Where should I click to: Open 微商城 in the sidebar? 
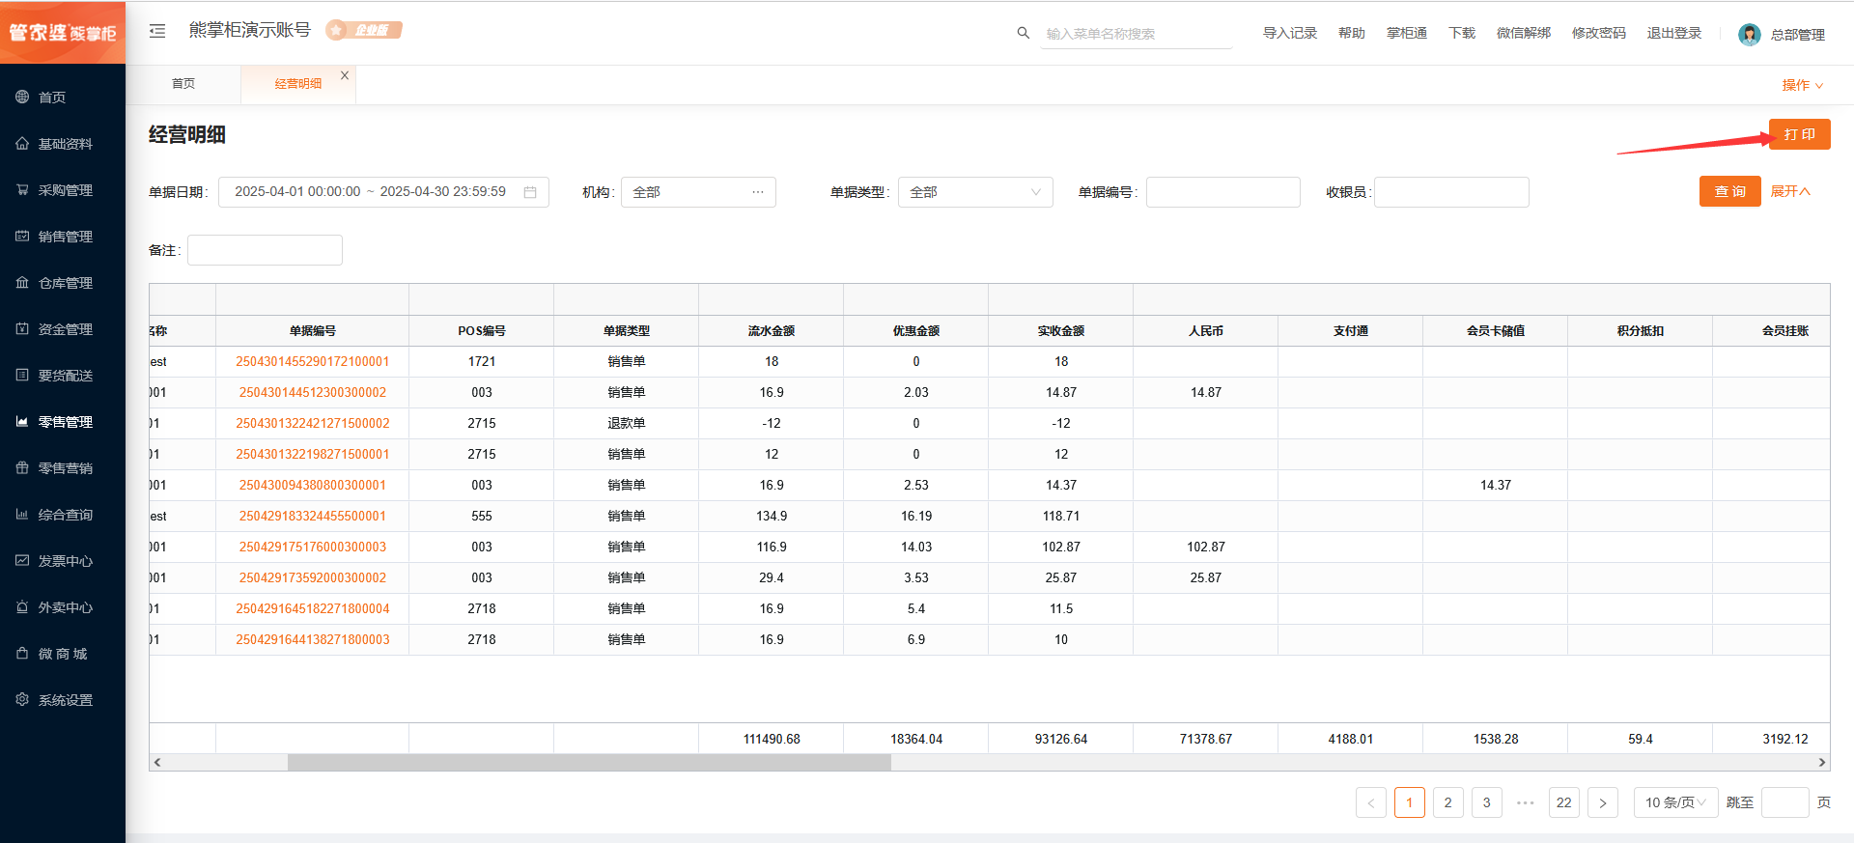[x=62, y=654]
